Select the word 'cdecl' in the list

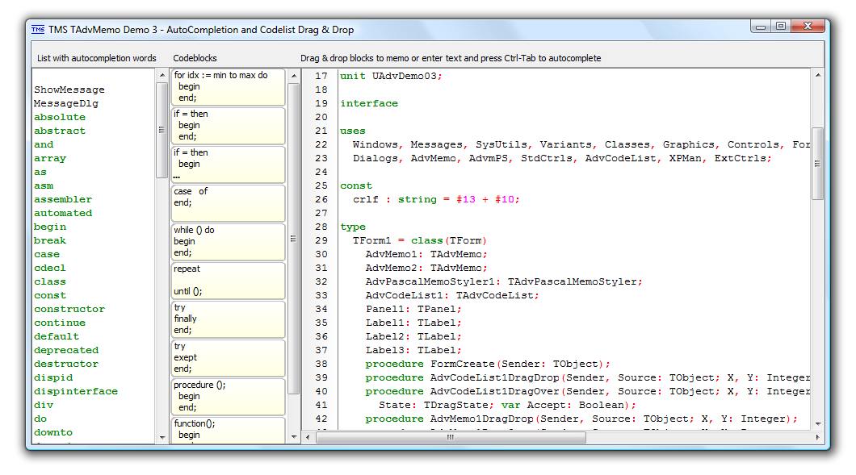[x=50, y=268]
